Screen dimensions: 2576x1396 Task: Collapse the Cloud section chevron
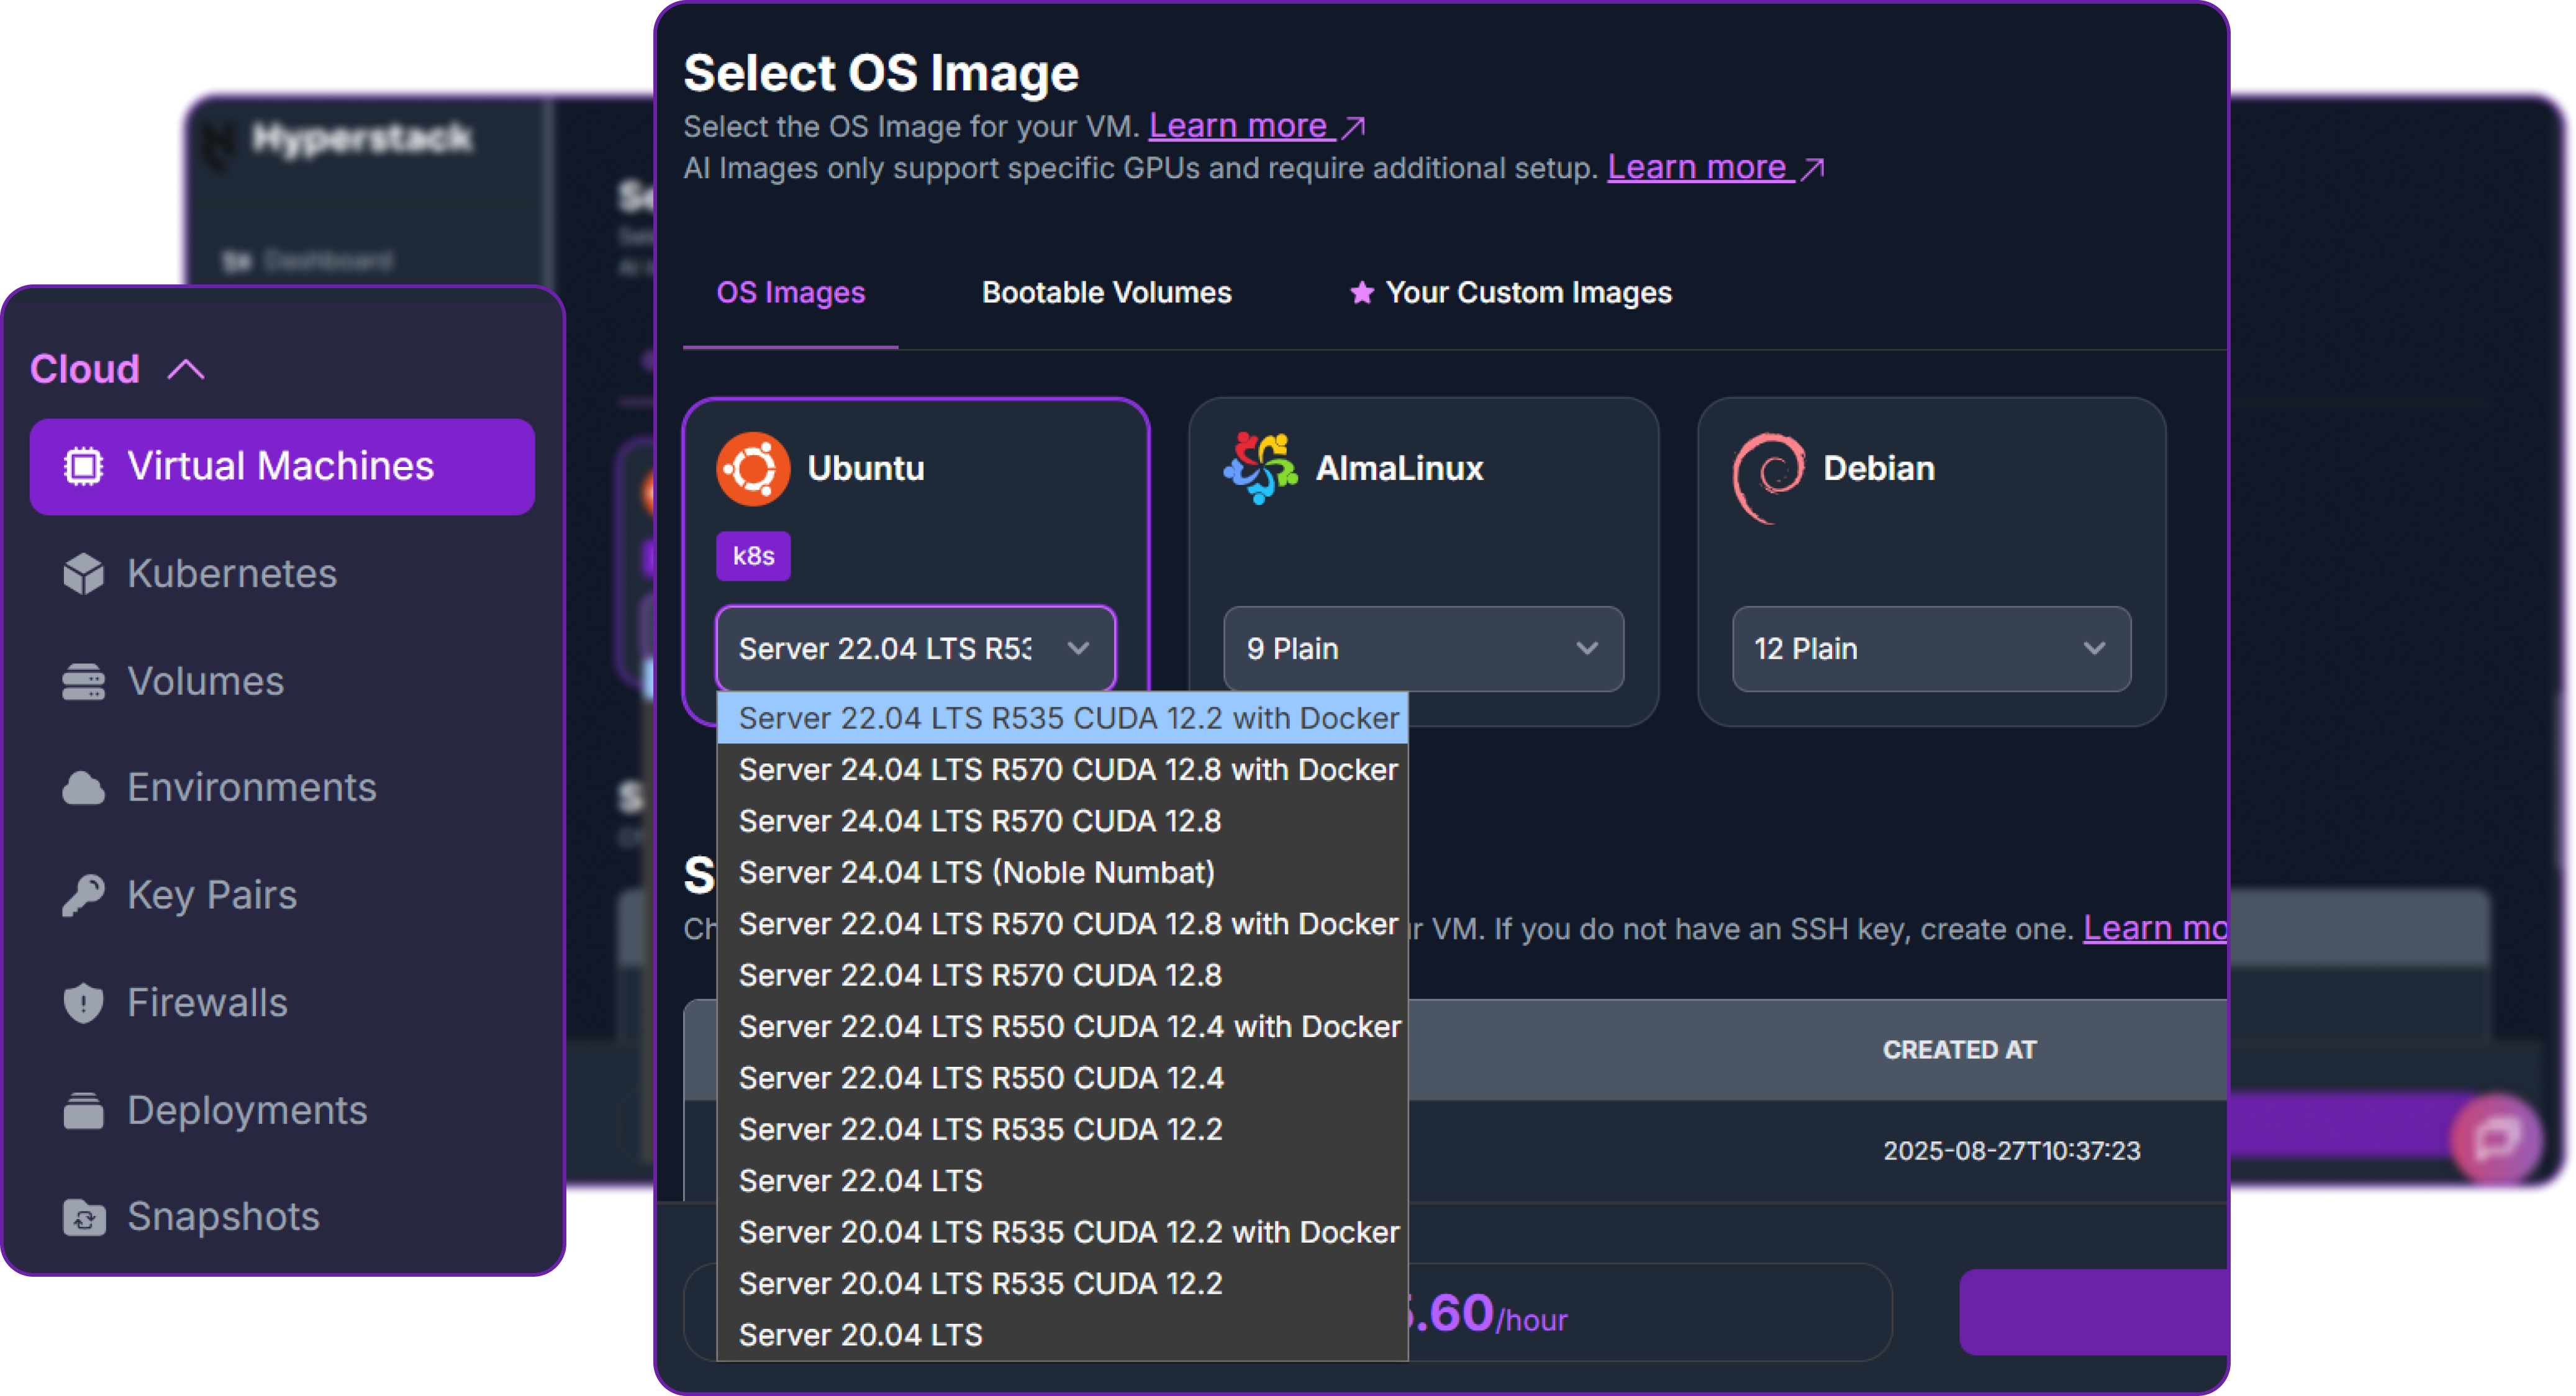(x=186, y=368)
